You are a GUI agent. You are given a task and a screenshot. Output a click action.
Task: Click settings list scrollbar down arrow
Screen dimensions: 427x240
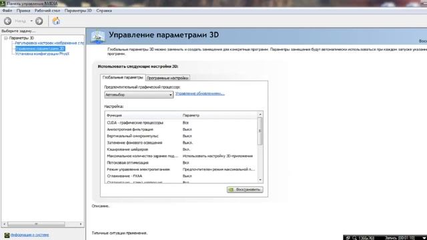260,180
